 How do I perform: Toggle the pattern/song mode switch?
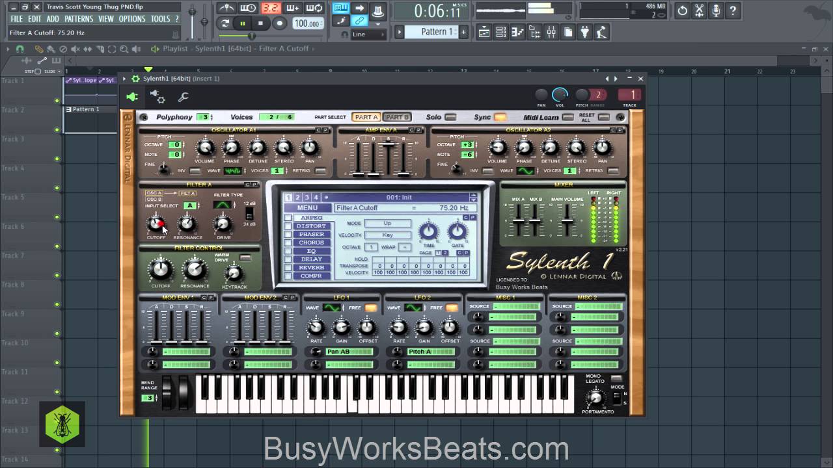tap(225, 23)
